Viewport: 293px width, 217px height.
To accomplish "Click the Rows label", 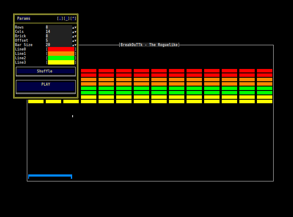I will pyautogui.click(x=19, y=27).
